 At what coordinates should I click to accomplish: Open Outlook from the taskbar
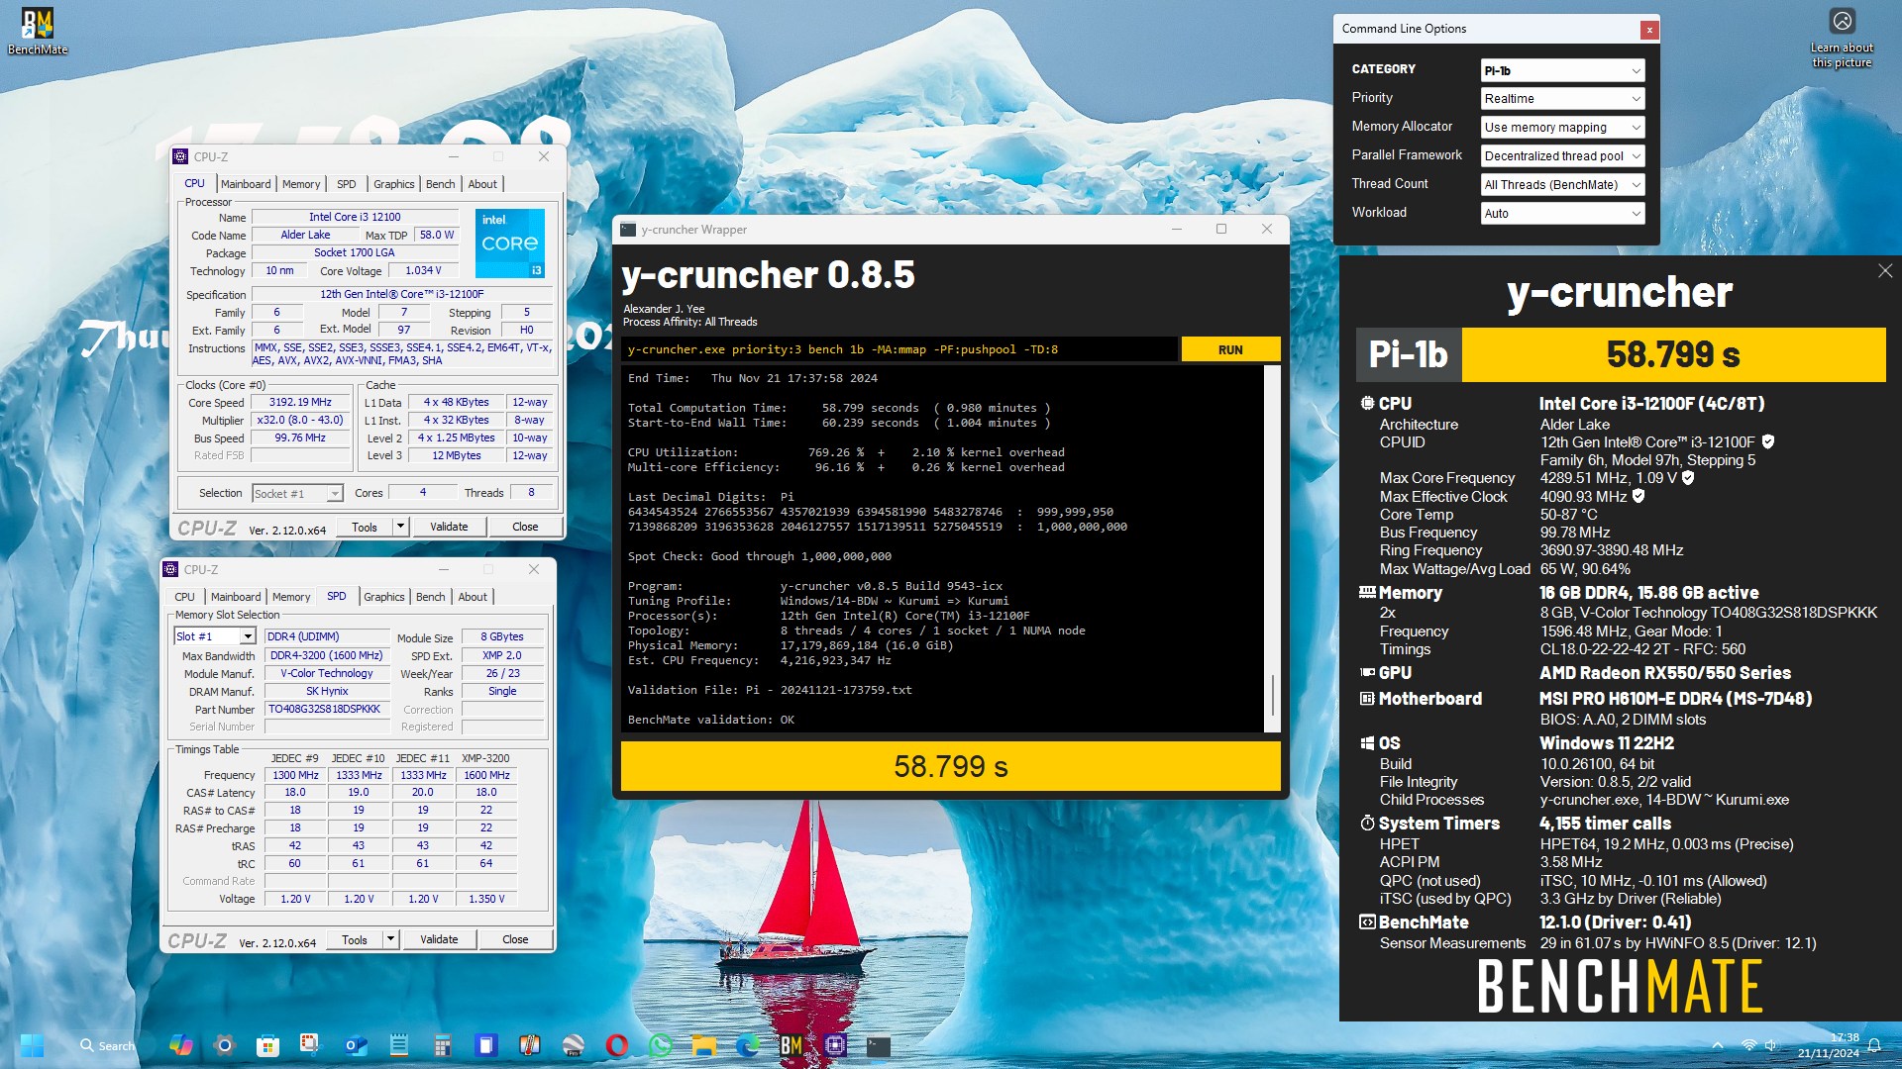click(x=356, y=1045)
